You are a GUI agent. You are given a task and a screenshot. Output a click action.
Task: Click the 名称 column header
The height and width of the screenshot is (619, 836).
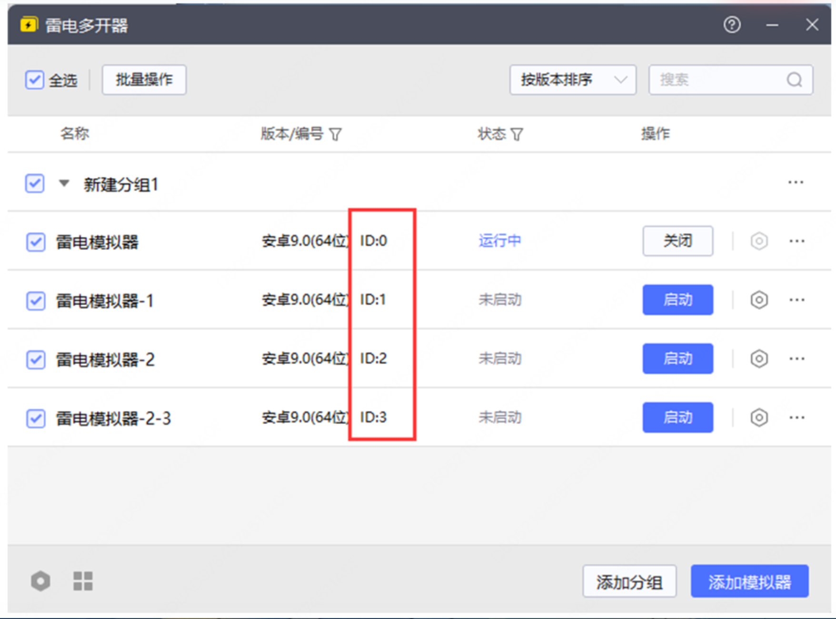click(74, 134)
